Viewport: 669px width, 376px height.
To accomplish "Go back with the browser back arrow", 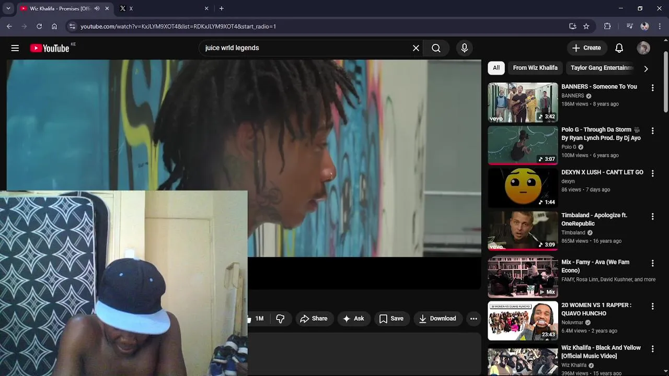I will [9, 26].
